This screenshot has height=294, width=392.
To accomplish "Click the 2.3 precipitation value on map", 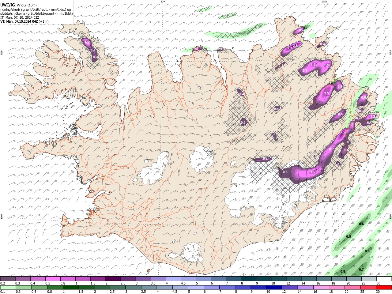I will (x=290, y=48).
